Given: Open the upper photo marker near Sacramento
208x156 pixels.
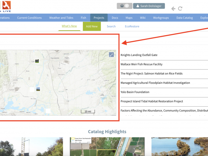Looking at the screenshot, I should [x=37, y=61].
